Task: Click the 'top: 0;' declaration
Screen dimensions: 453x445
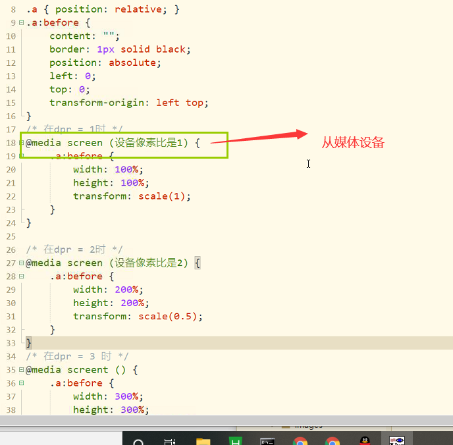Action: point(70,90)
